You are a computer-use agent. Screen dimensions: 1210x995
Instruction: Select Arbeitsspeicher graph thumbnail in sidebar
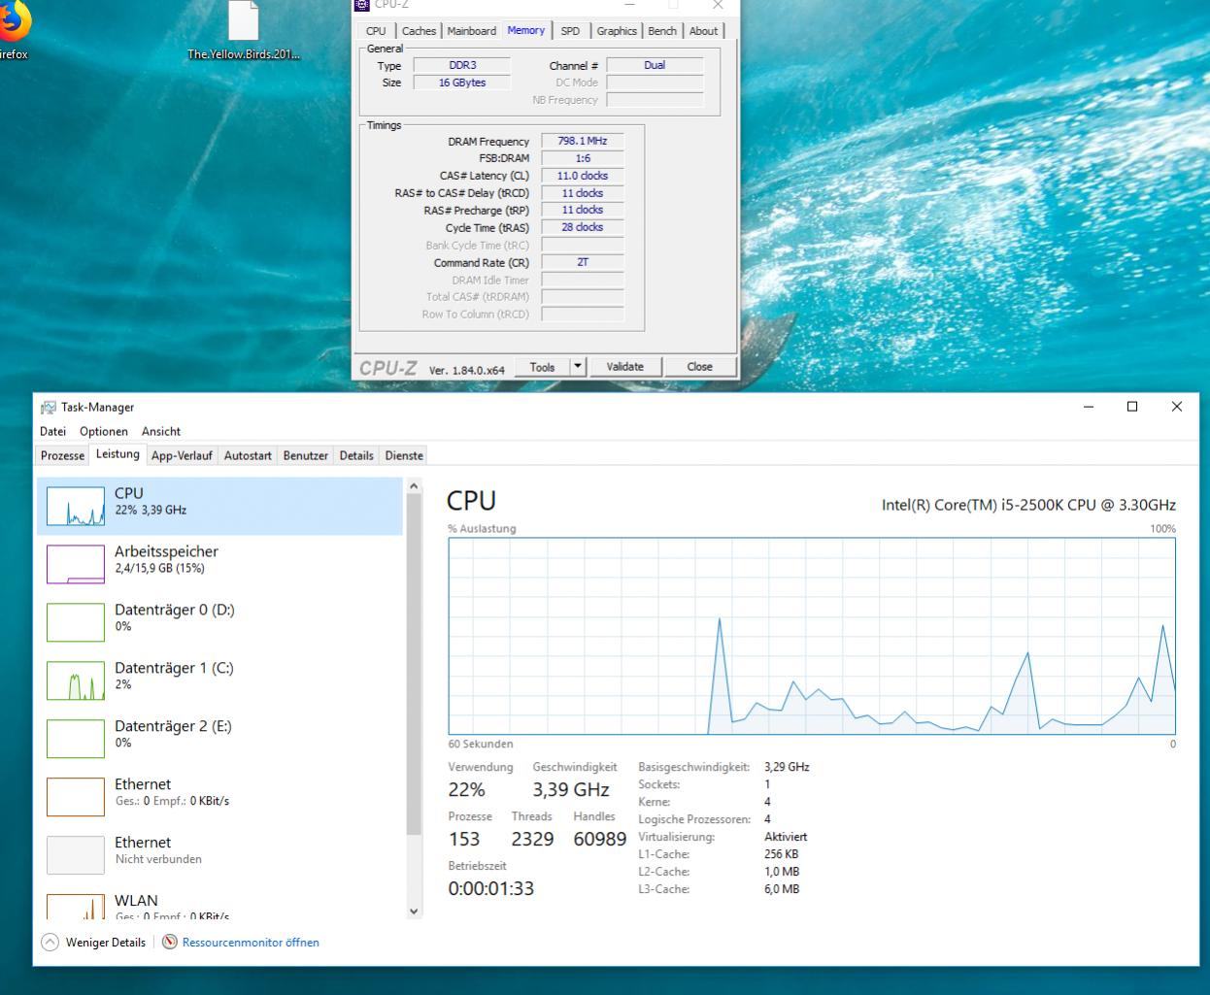tap(76, 564)
